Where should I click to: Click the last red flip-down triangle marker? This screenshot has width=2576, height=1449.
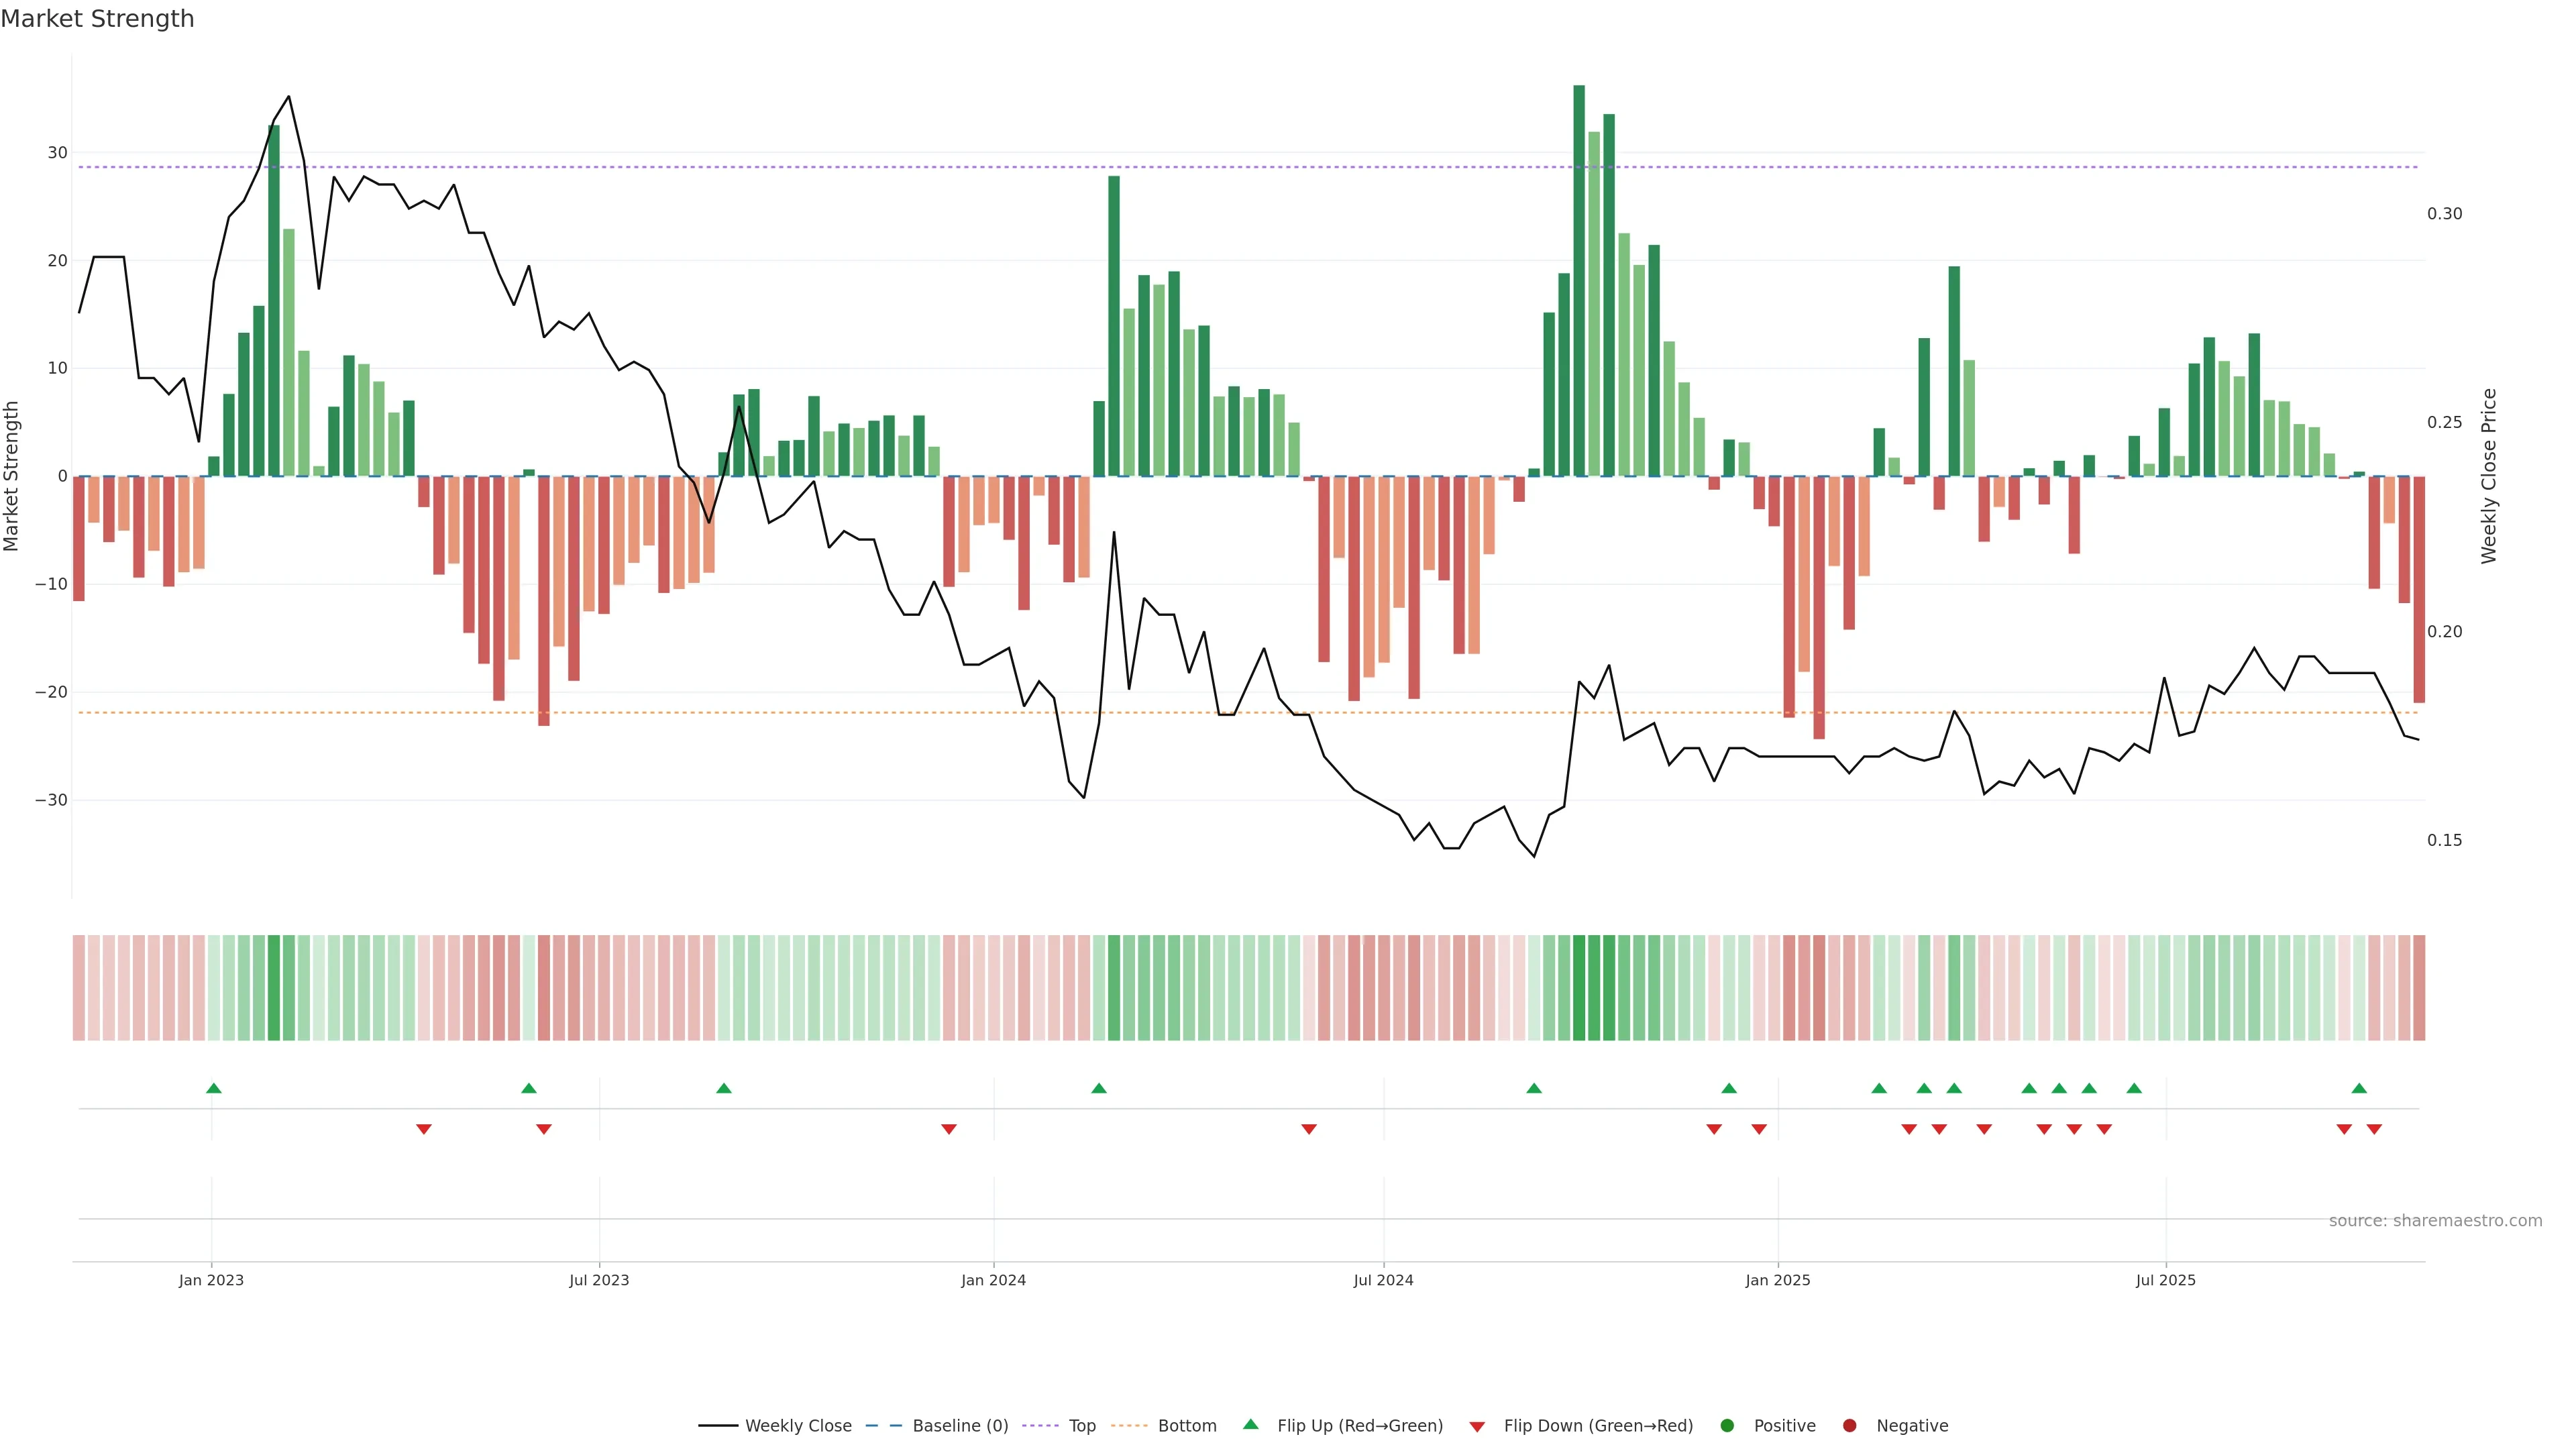tap(2374, 1129)
